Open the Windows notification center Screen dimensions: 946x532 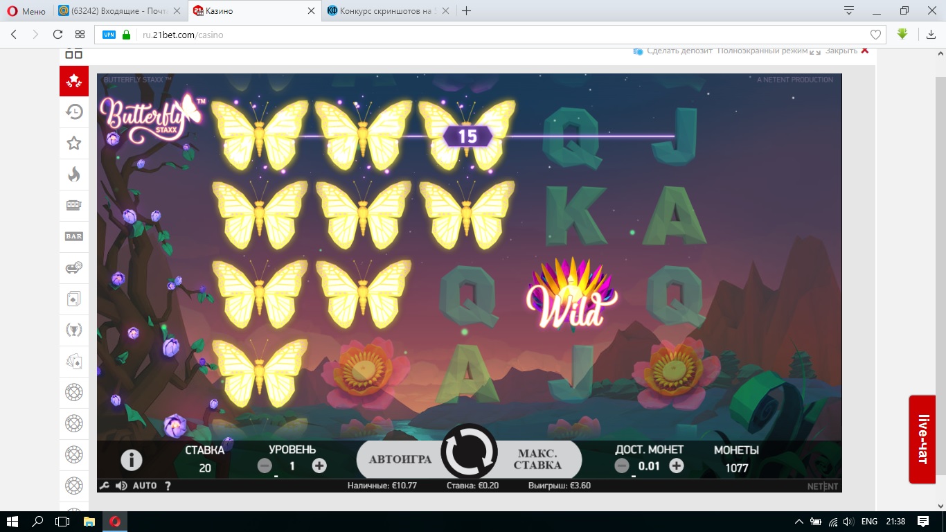pos(923,522)
